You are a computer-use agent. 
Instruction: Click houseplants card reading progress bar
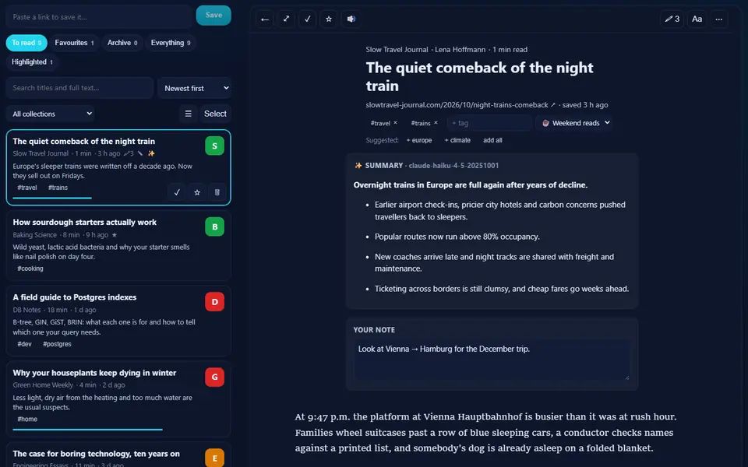point(87,430)
